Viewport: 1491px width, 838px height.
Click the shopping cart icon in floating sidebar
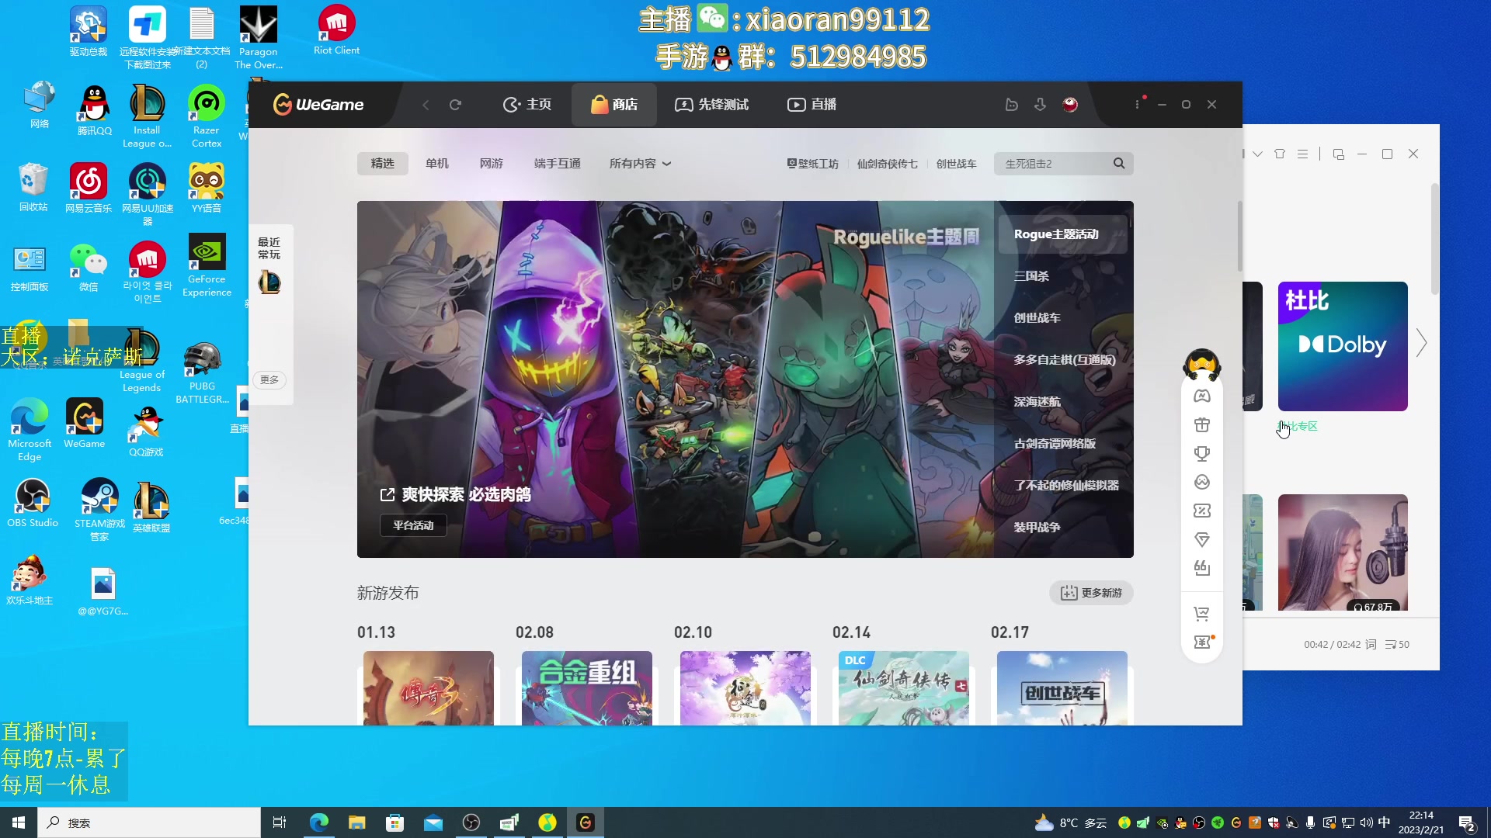coord(1202,614)
